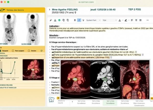
Task: Copy the report with the copy icon
Action: 68,20
